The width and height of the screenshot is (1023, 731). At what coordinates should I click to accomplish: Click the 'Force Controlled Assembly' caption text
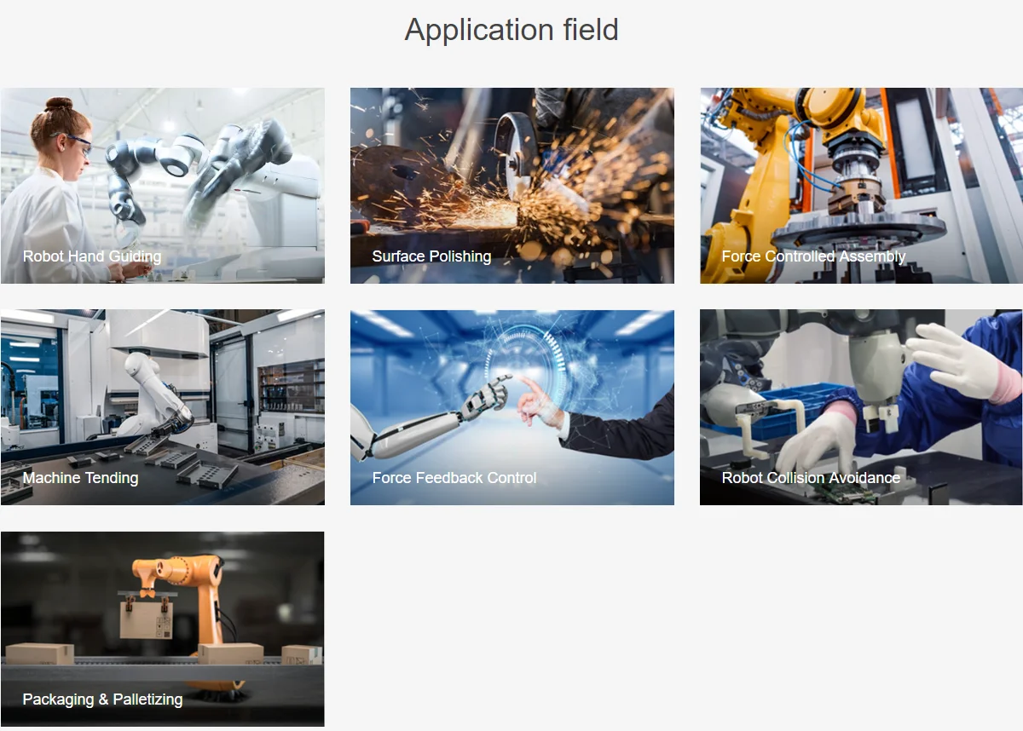pyautogui.click(x=813, y=256)
